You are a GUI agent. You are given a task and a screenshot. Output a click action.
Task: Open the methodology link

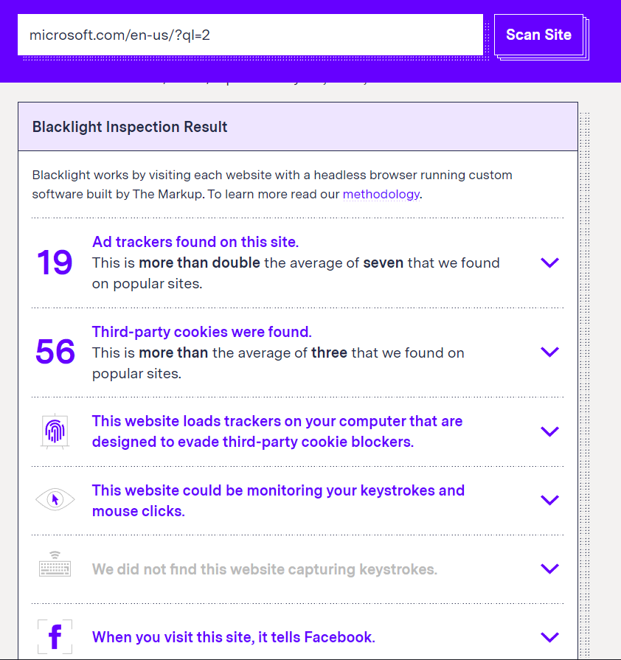pos(381,195)
